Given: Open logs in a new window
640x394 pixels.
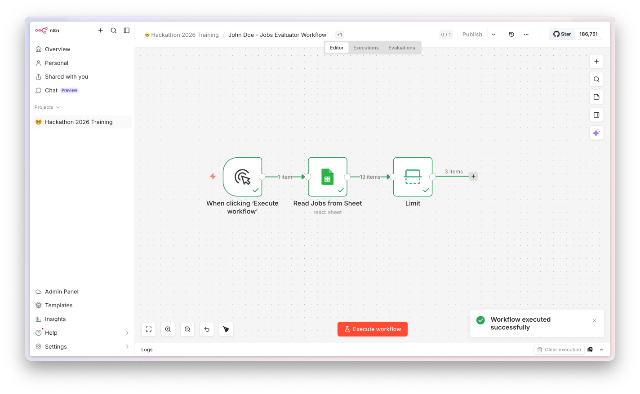Looking at the screenshot, I should [590, 350].
